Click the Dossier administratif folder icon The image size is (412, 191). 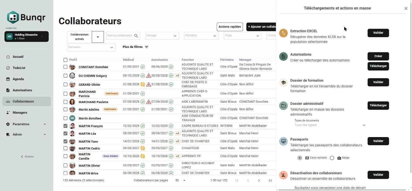coord(283,106)
